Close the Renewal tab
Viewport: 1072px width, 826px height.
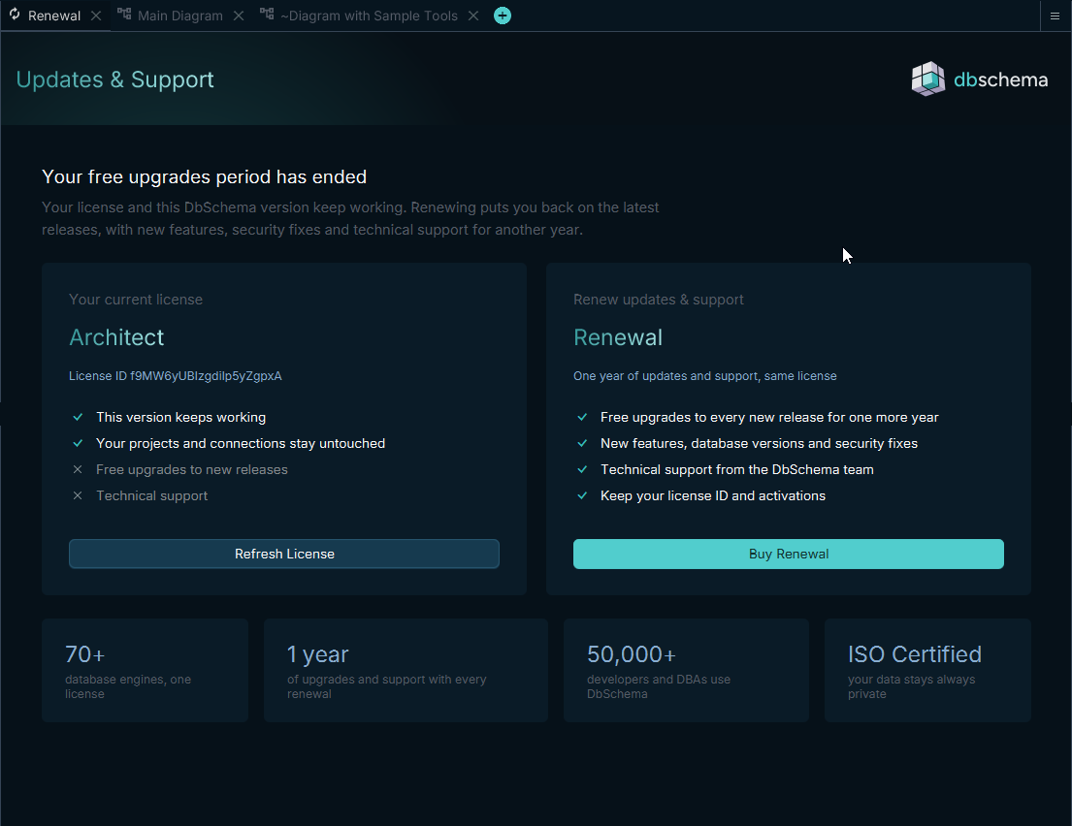tap(96, 16)
